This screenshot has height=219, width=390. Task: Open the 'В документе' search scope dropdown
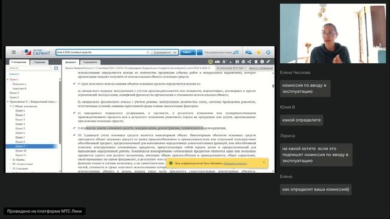165,52
